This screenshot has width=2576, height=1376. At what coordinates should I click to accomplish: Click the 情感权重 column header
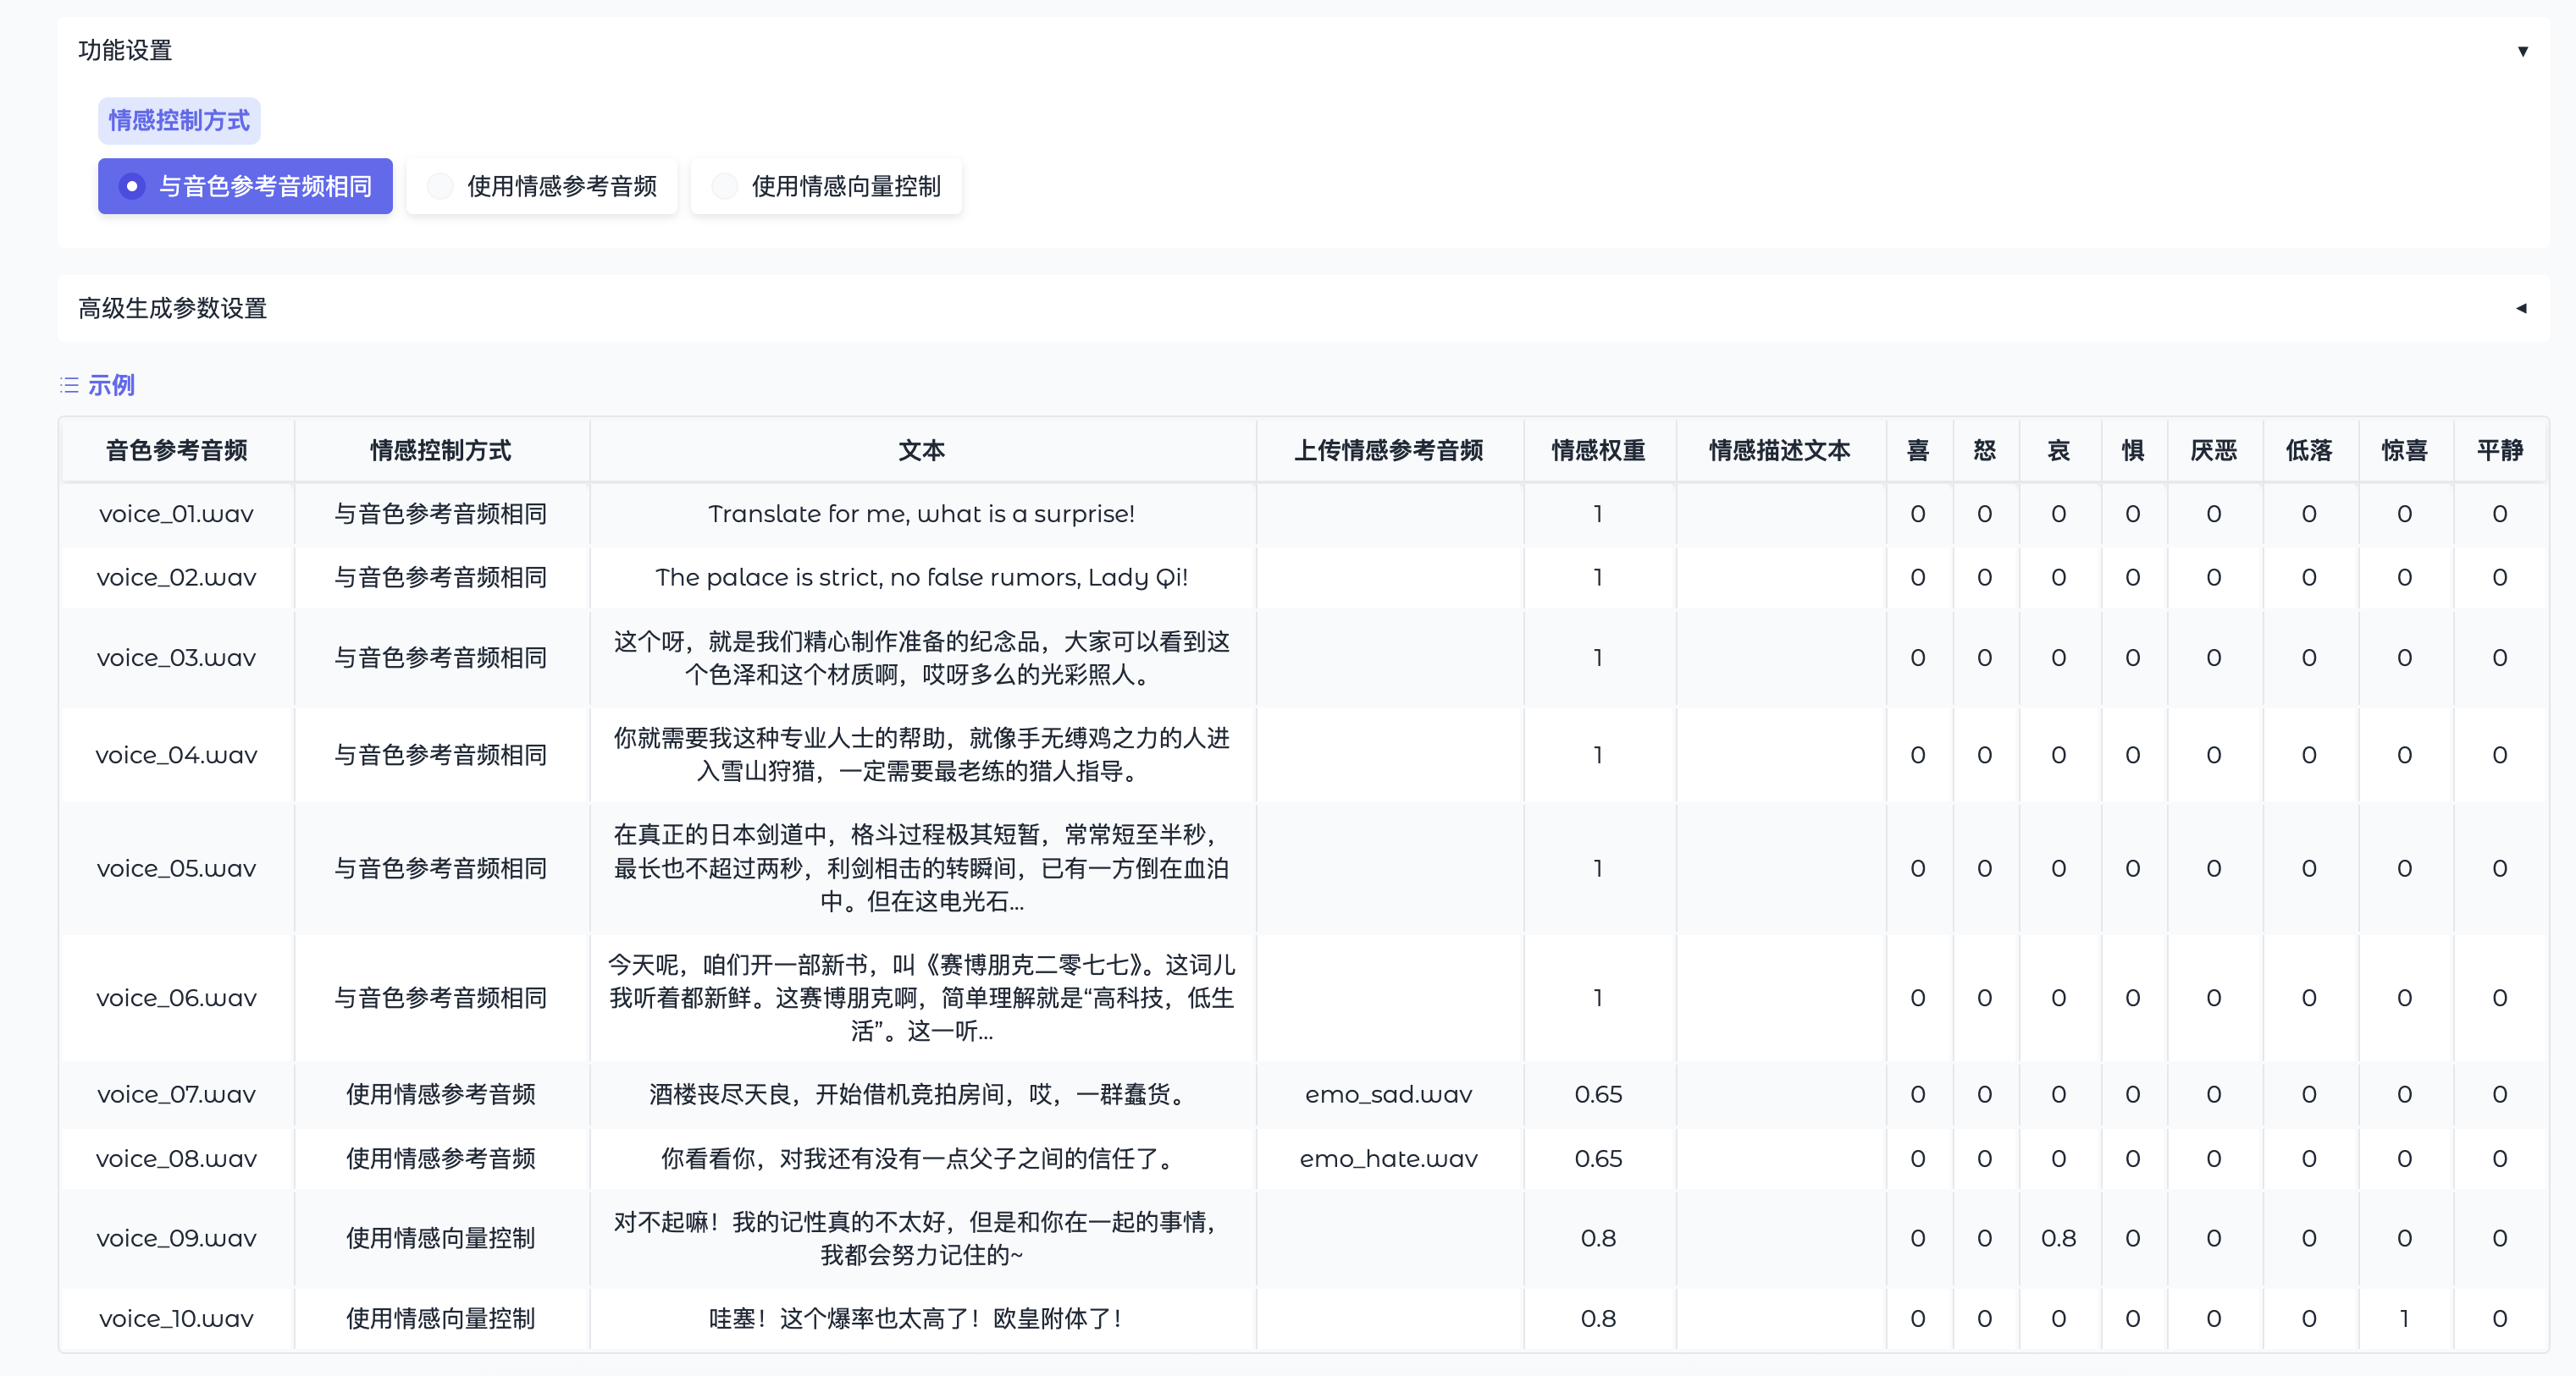(1598, 451)
